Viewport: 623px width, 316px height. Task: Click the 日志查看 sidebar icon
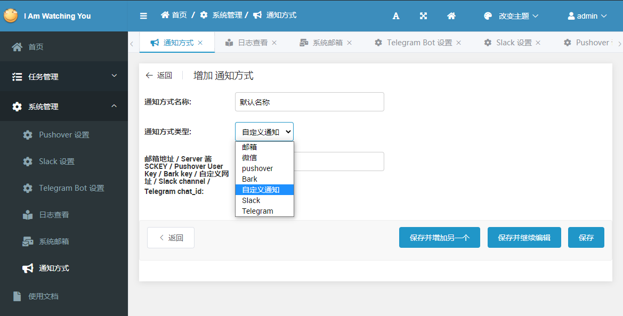28,215
